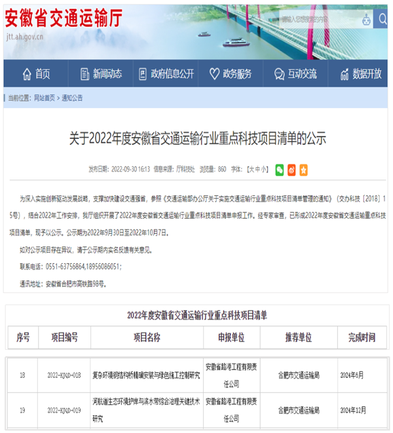Click serial number 19 cell

click(22, 410)
